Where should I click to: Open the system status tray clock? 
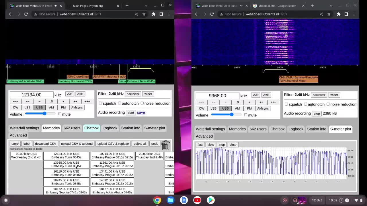tap(333, 200)
